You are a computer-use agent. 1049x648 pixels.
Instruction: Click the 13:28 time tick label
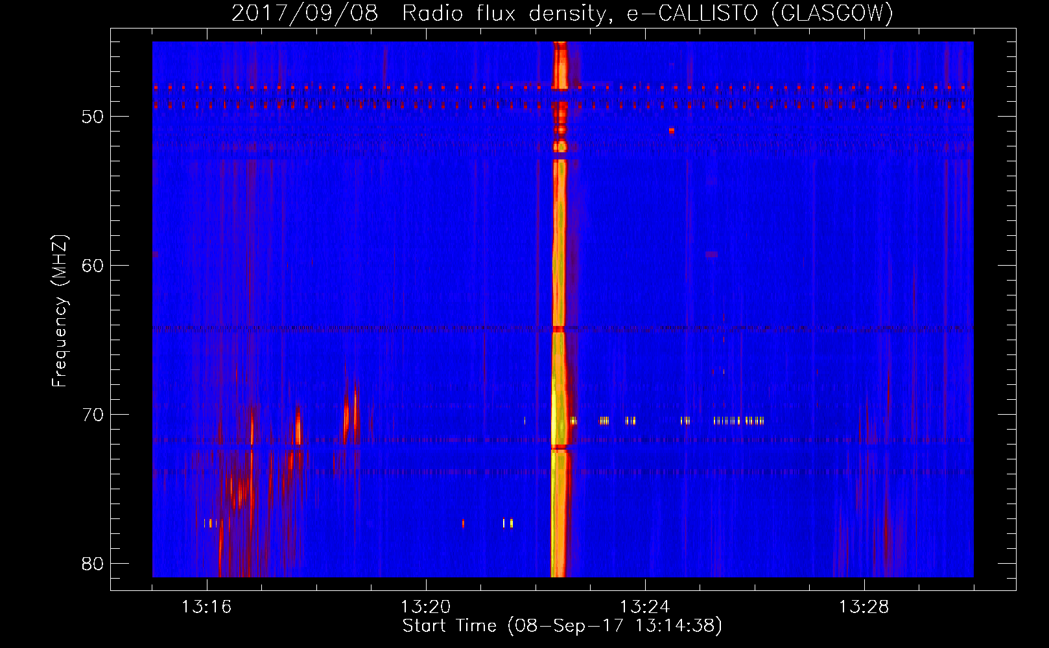pos(864,607)
